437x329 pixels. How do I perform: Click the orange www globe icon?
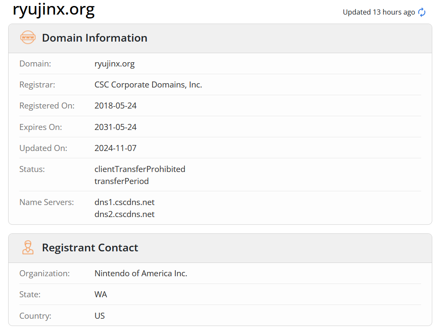28,38
